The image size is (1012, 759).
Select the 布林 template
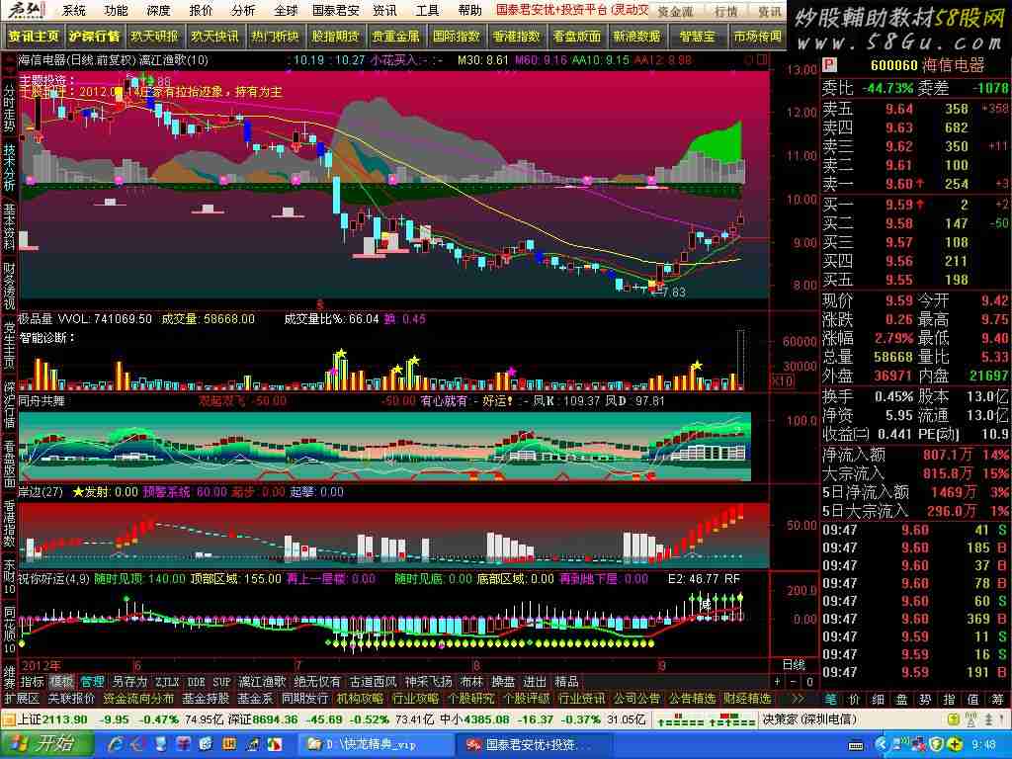[471, 682]
